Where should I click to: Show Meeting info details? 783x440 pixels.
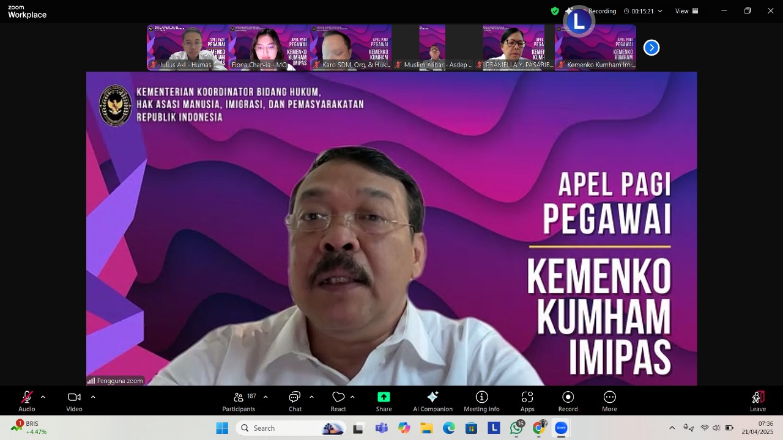click(x=481, y=401)
